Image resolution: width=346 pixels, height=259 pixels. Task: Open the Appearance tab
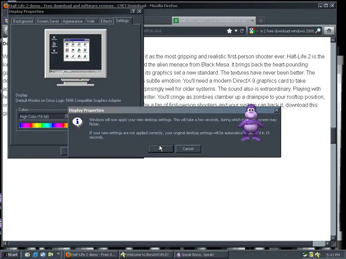point(73,21)
